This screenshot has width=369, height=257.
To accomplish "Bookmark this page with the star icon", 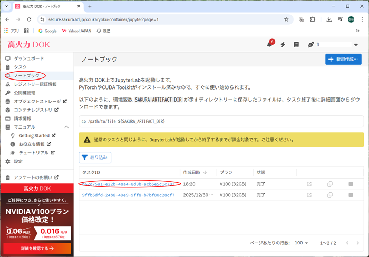I will click(x=286, y=19).
